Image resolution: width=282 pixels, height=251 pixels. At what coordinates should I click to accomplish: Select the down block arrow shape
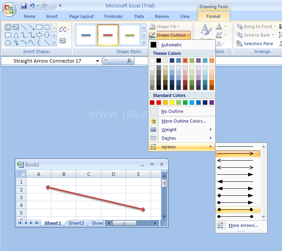coord(47,35)
